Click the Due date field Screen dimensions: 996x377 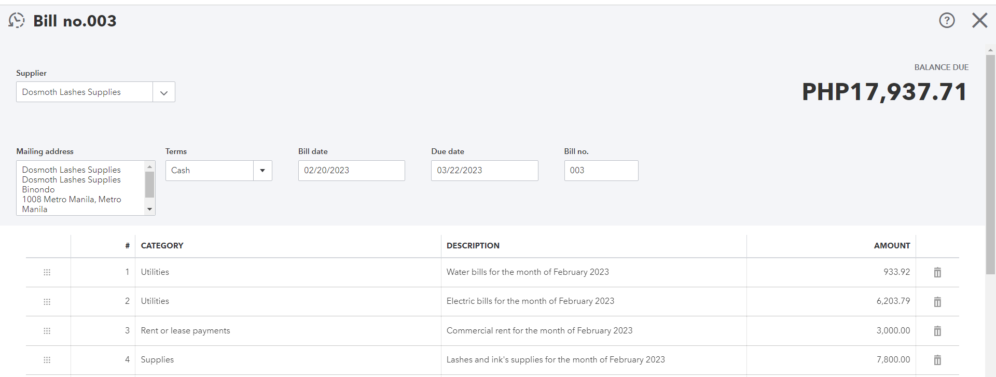point(484,171)
